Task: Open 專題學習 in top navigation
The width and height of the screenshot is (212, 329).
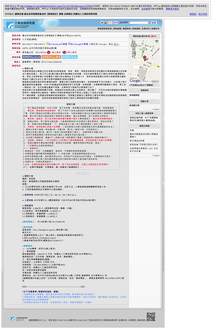Action: click(127, 28)
